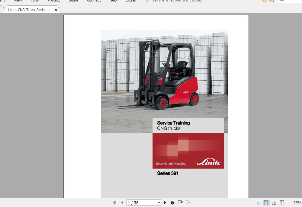Click the 'CNG trucks' text
This screenshot has height=207, width=302.
tap(169, 128)
